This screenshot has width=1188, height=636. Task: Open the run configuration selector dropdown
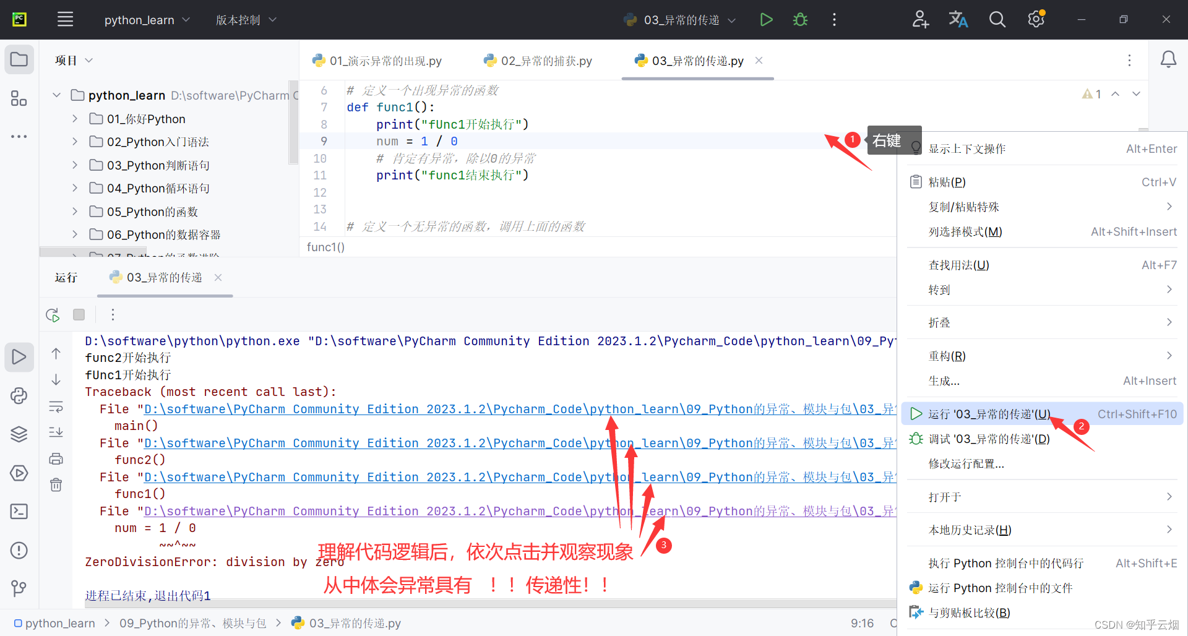(x=680, y=20)
